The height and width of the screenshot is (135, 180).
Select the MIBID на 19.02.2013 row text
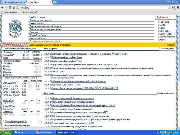tap(10, 83)
